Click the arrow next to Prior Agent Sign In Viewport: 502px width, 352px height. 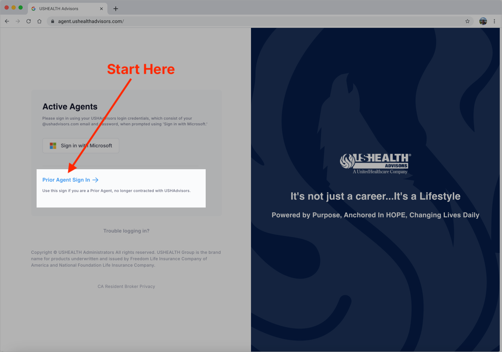tap(96, 180)
